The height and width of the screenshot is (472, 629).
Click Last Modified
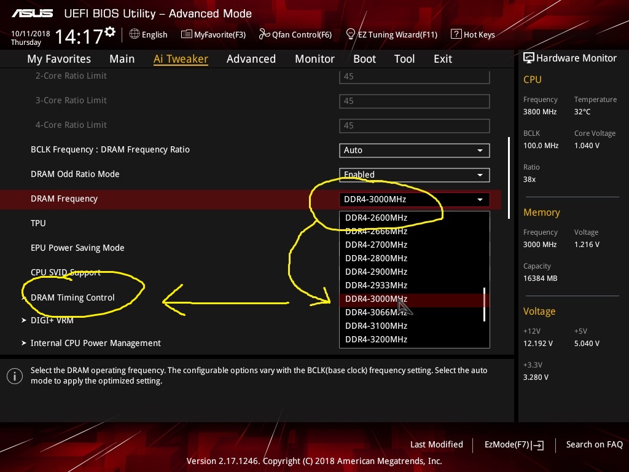click(437, 444)
